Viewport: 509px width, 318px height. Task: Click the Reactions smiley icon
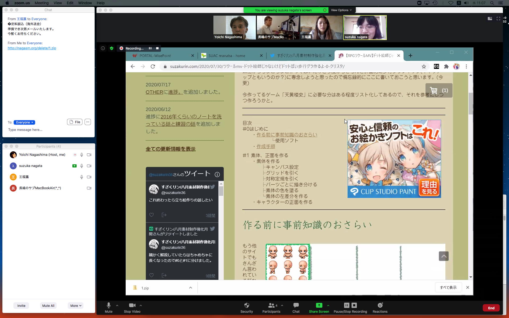coord(380,305)
